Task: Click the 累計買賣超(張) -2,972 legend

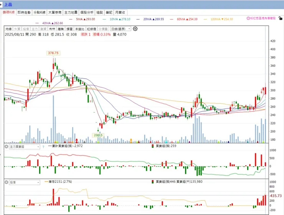Action: 65,146
